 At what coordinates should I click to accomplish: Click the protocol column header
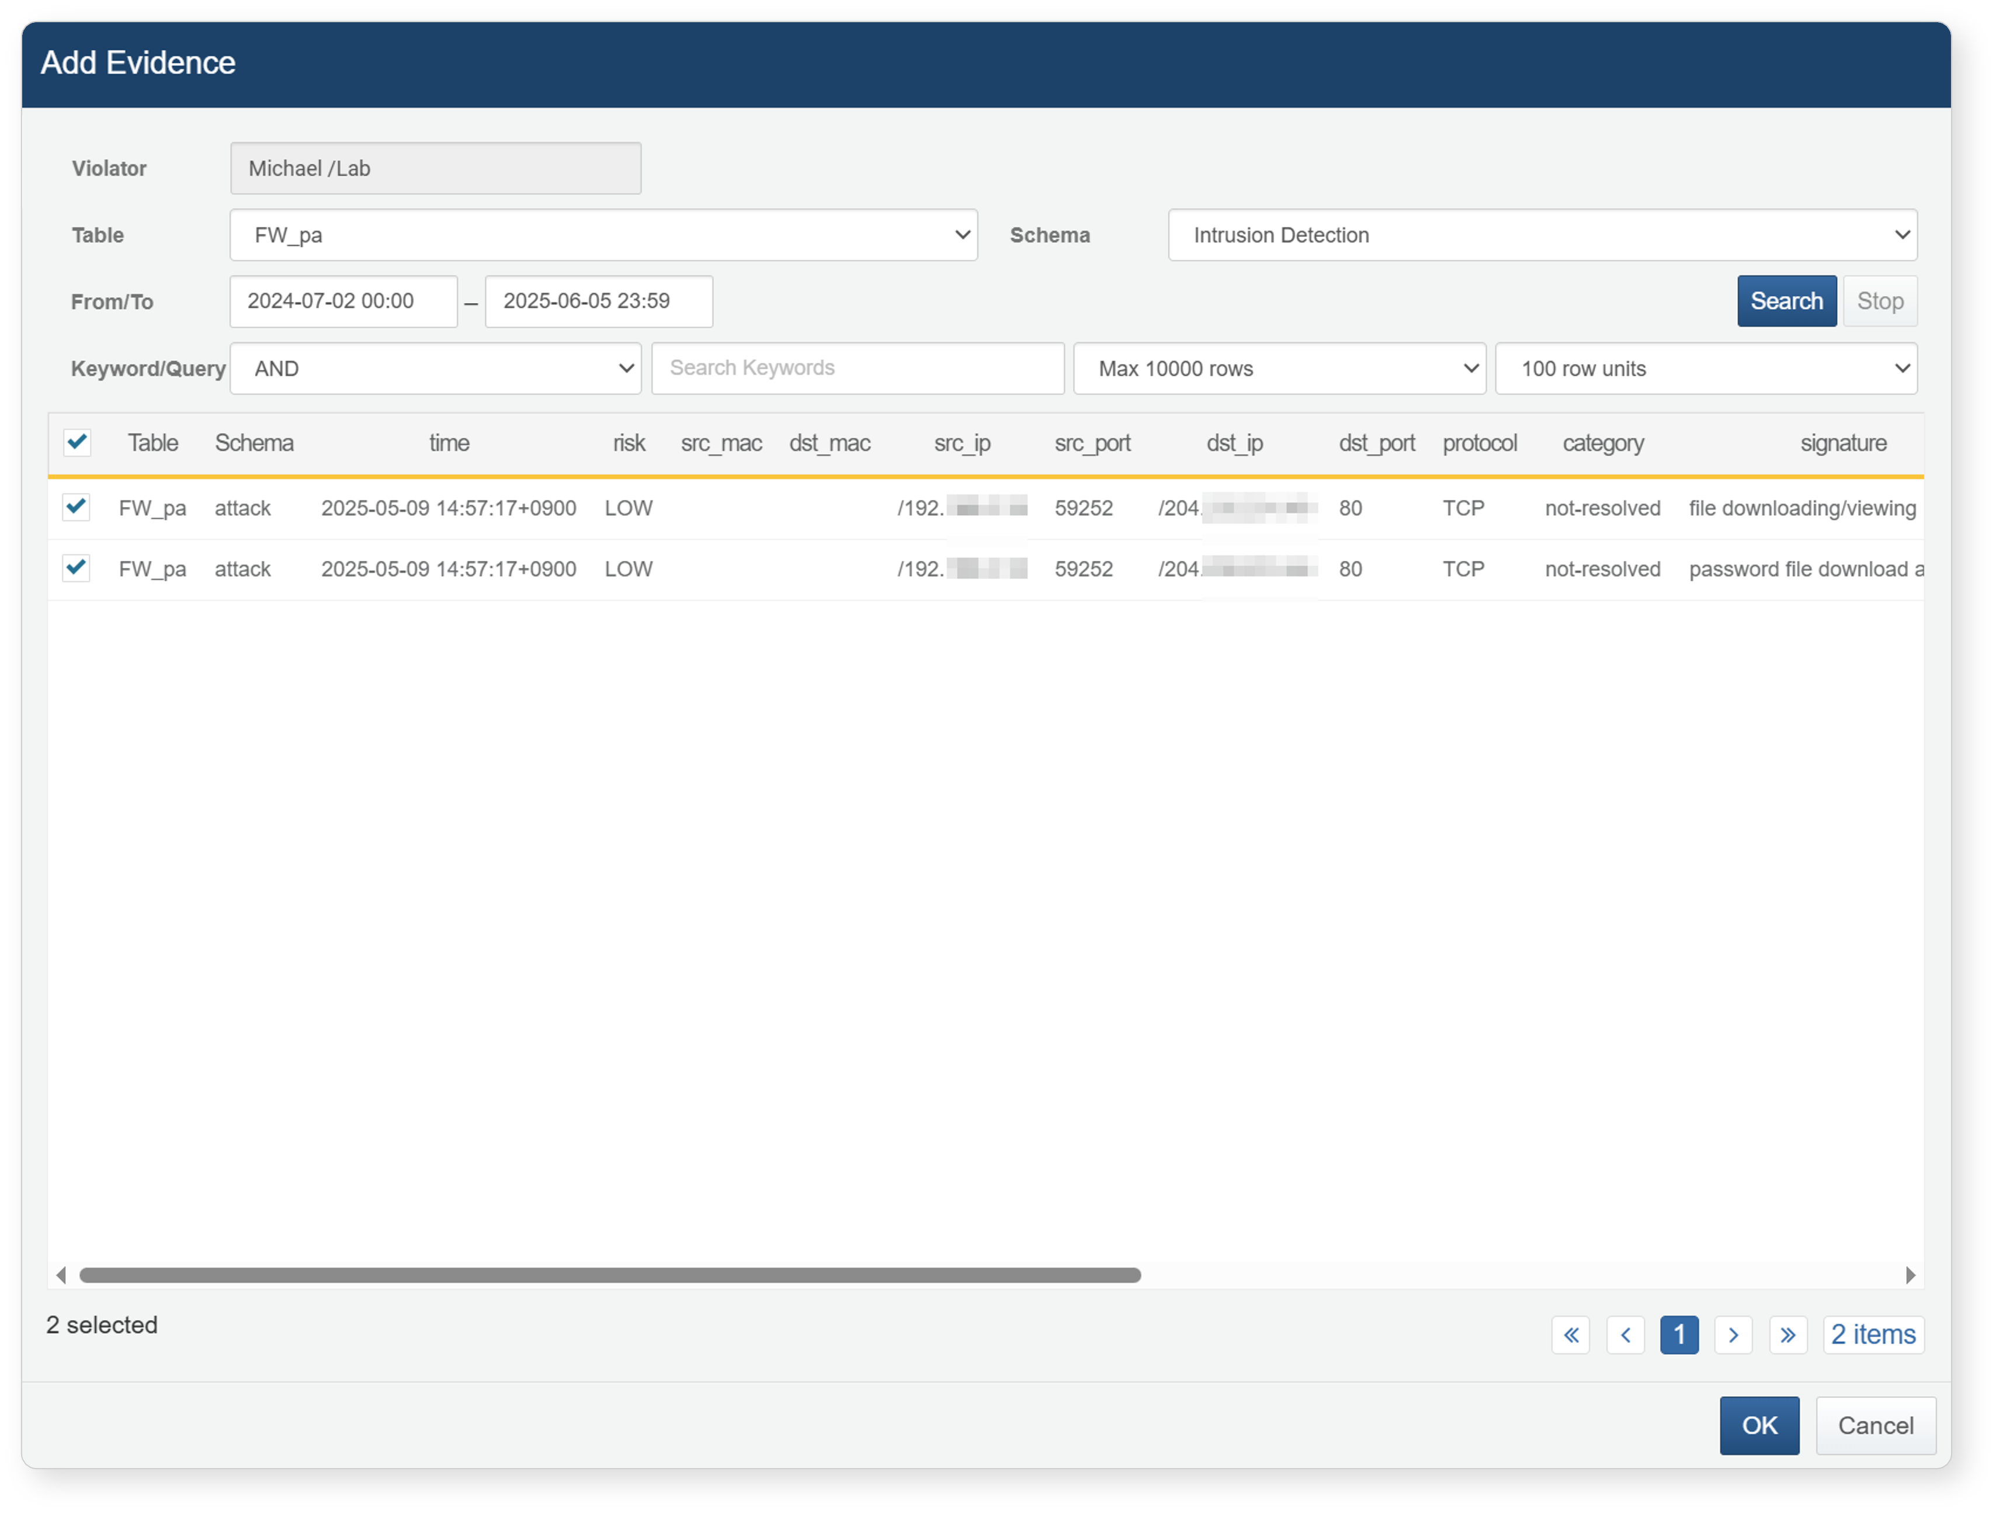coord(1480,443)
